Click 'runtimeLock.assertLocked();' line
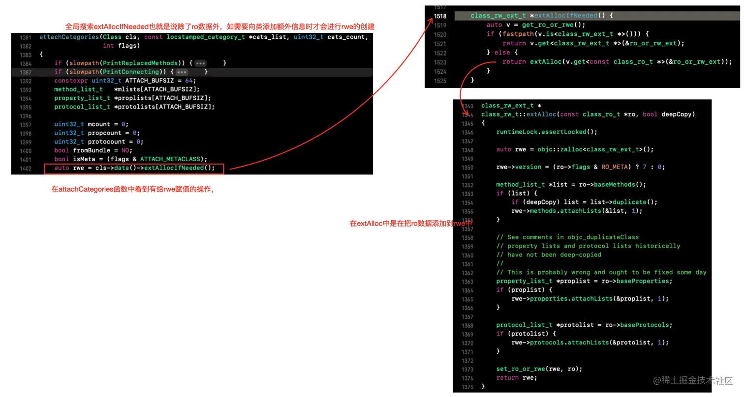 (547, 132)
